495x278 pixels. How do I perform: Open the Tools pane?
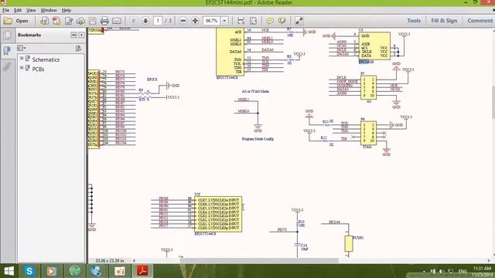(x=414, y=21)
